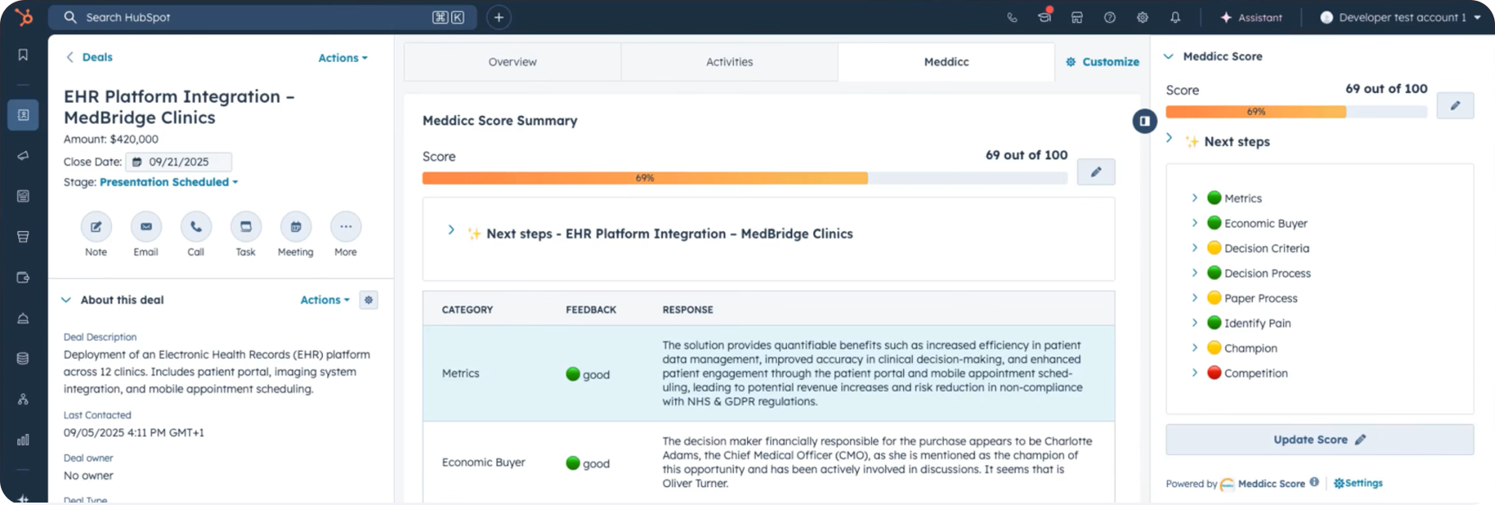Click green good indicator in Metrics row
1495x505 pixels.
[x=573, y=374]
